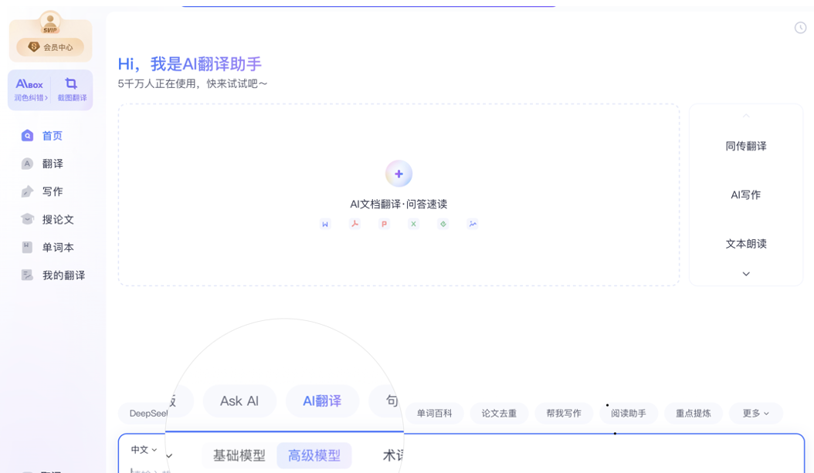The width and height of the screenshot is (814, 473).
Task: Select the image file type icon
Action: tap(473, 224)
